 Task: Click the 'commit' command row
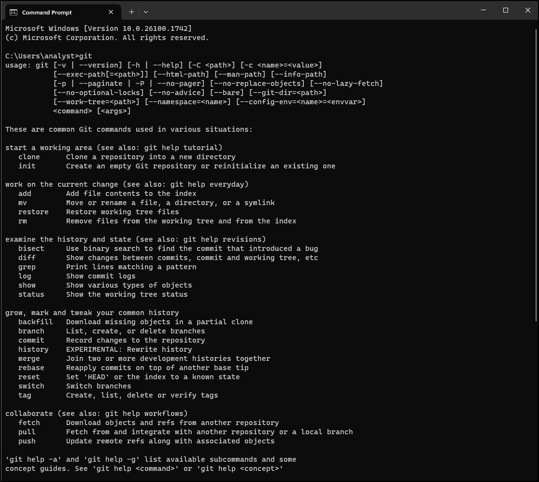point(112,340)
